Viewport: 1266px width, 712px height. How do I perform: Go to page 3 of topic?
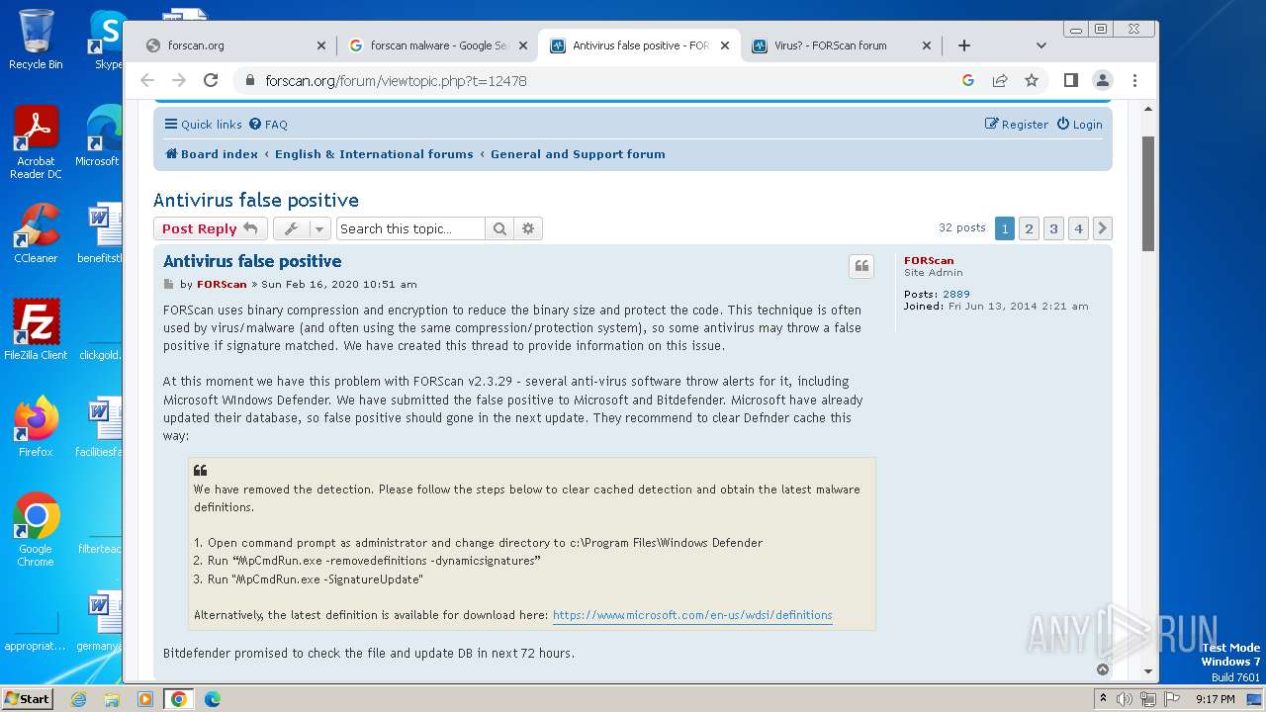point(1053,228)
